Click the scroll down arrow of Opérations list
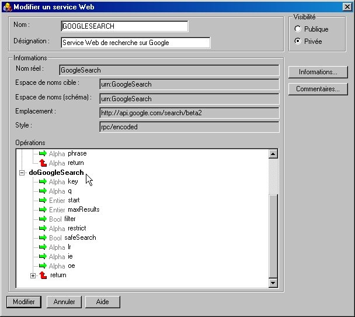 click(273, 282)
